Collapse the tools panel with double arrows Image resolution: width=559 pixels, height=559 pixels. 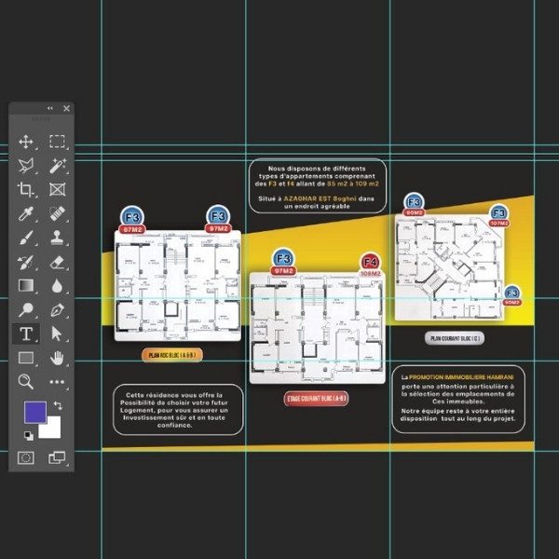pyautogui.click(x=50, y=108)
